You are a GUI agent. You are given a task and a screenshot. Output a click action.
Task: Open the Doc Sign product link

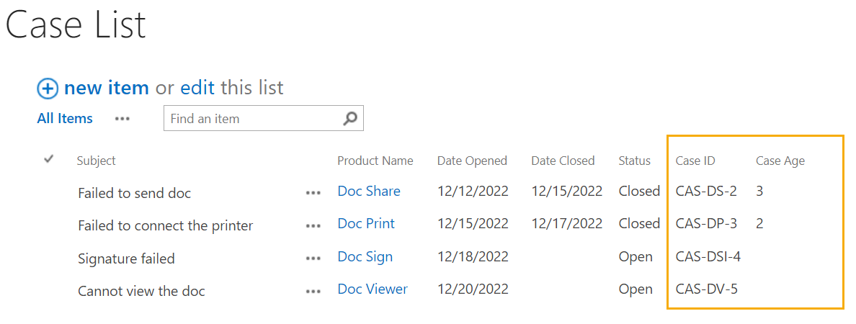(365, 256)
